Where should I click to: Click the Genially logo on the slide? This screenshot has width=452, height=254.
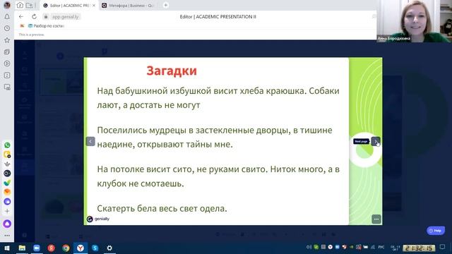coord(98,219)
